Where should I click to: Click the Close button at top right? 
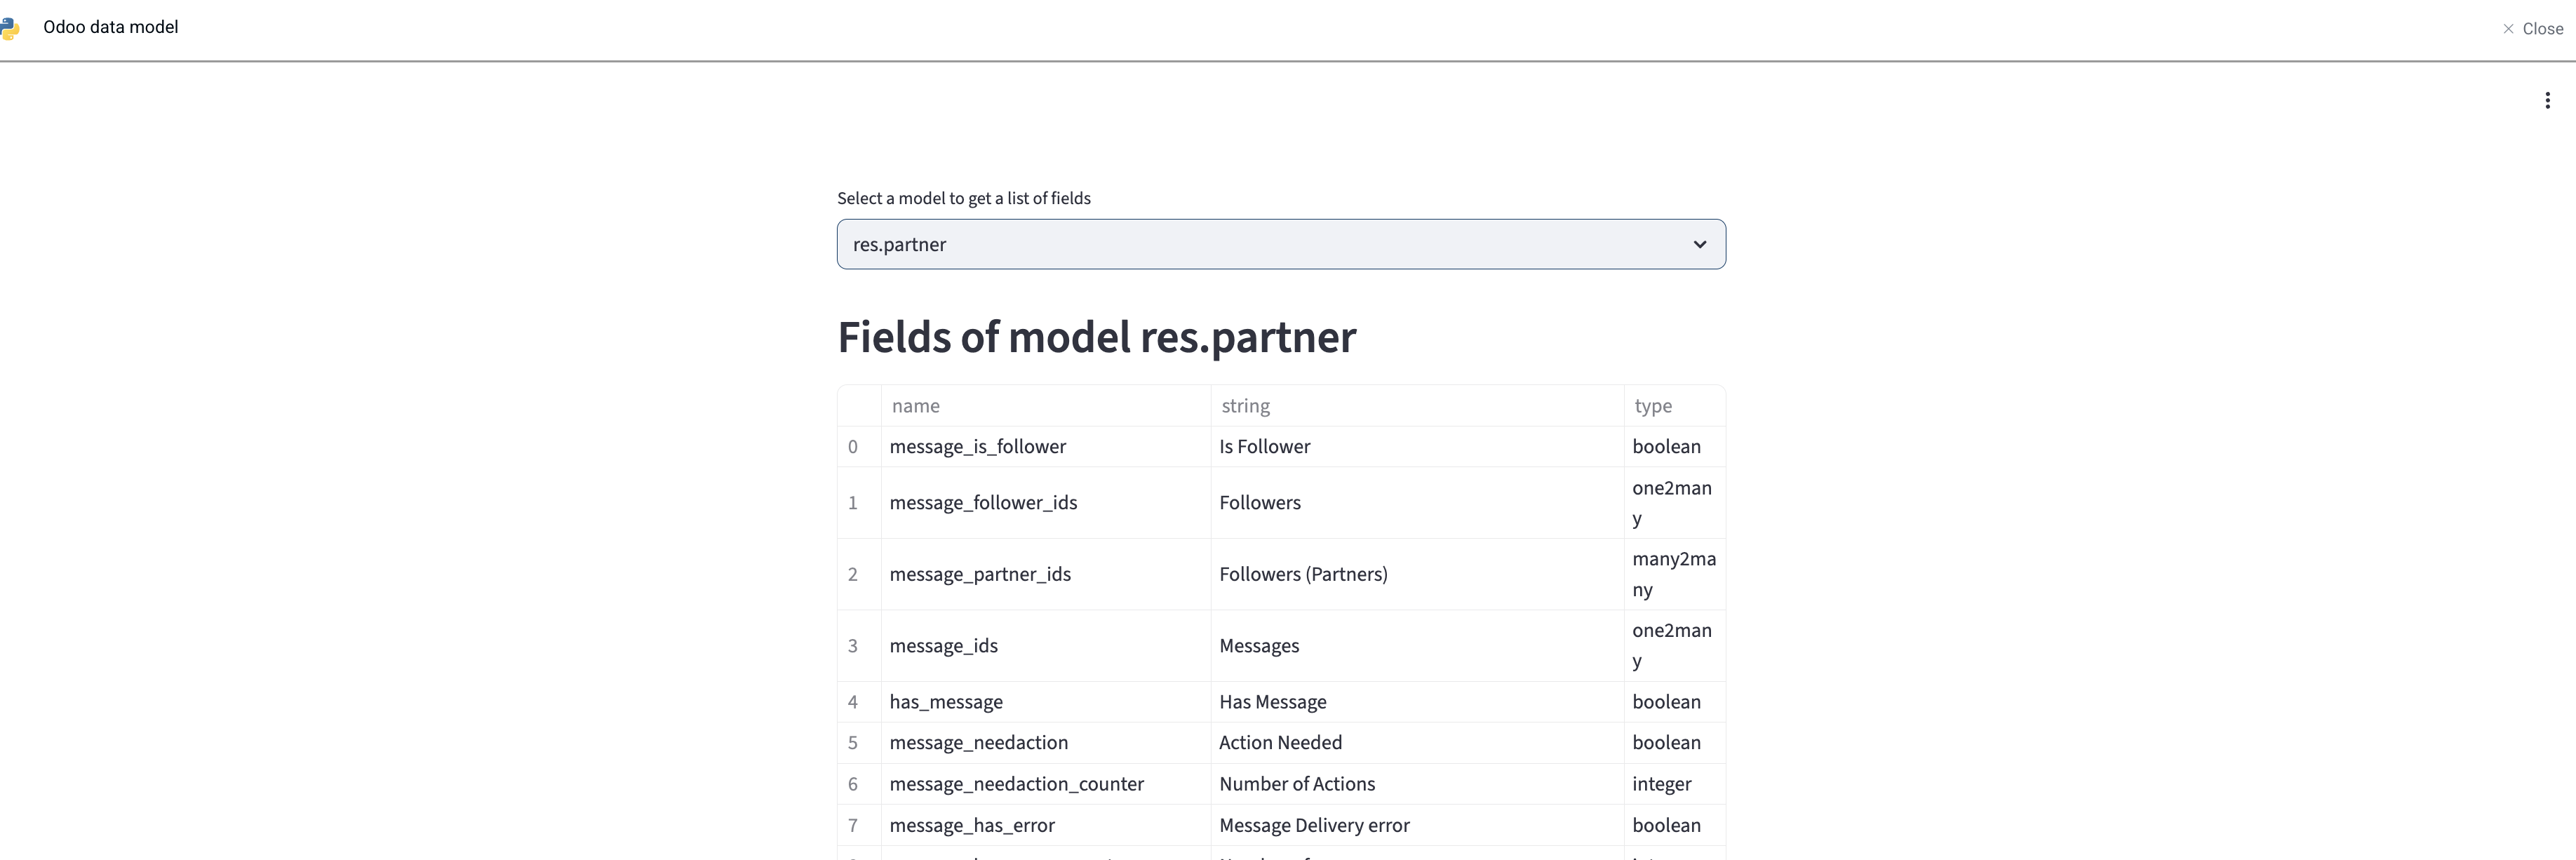[2533, 29]
